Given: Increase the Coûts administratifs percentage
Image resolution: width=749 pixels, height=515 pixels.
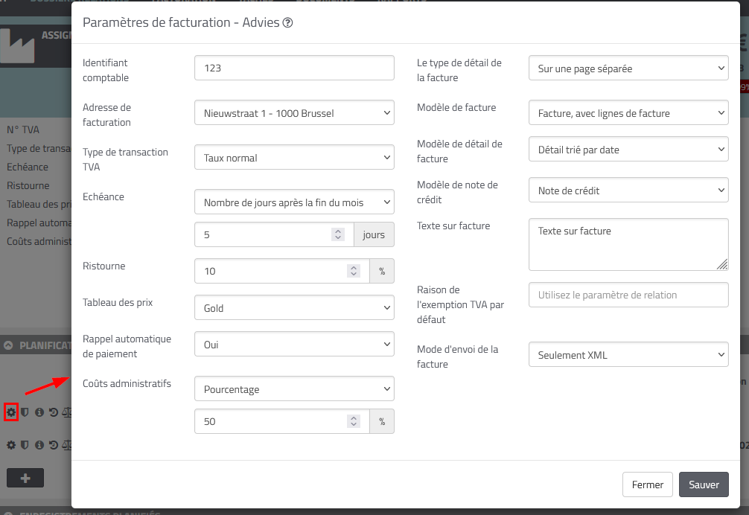Looking at the screenshot, I should click(354, 418).
